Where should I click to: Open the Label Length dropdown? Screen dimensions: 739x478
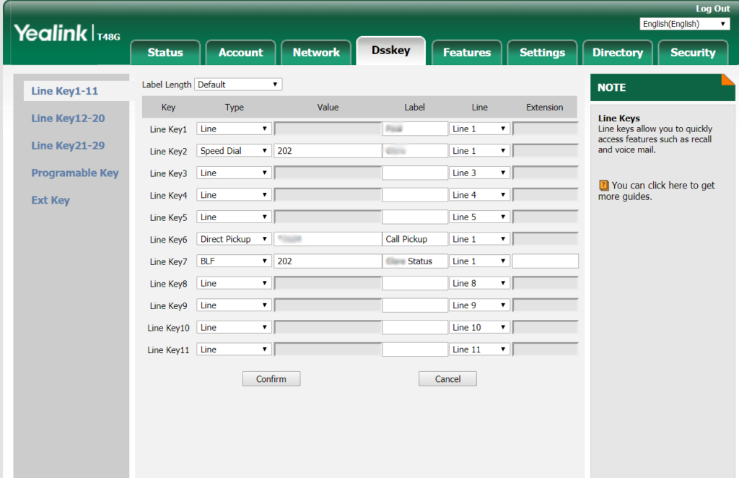click(238, 84)
